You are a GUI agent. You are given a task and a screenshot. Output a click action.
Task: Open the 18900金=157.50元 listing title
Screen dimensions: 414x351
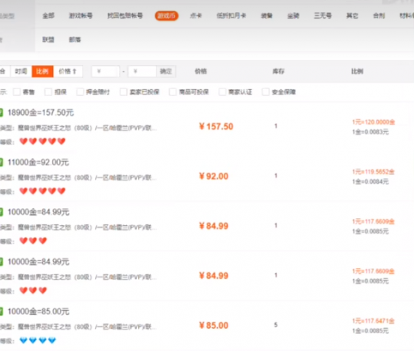pos(41,113)
